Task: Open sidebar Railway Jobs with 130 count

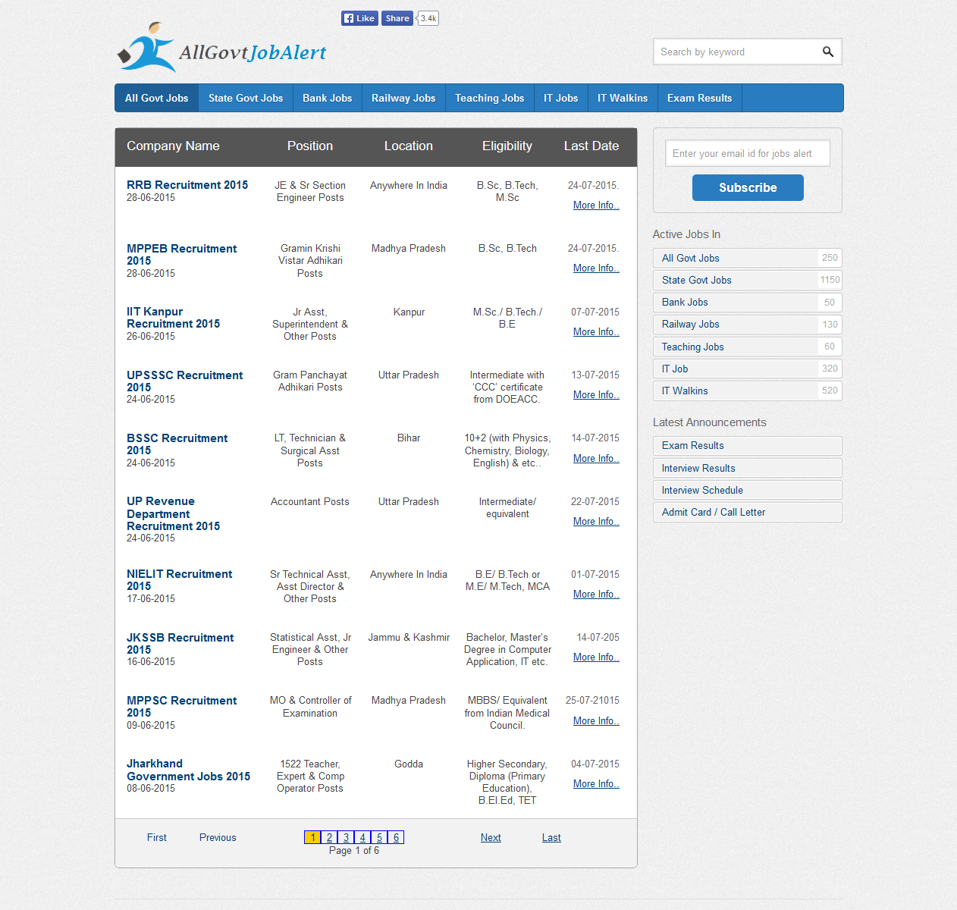Action: click(x=748, y=324)
